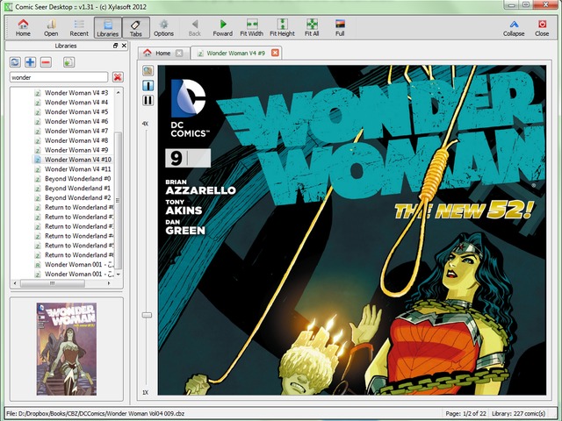
Task: Apply Fit Height view
Action: [x=282, y=27]
